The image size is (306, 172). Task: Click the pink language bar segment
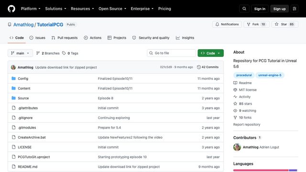(x=261, y=170)
